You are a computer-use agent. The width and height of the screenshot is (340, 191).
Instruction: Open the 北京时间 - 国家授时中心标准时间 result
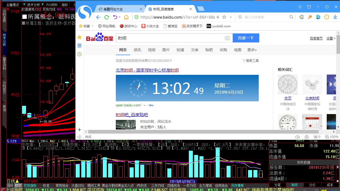pos(147,70)
